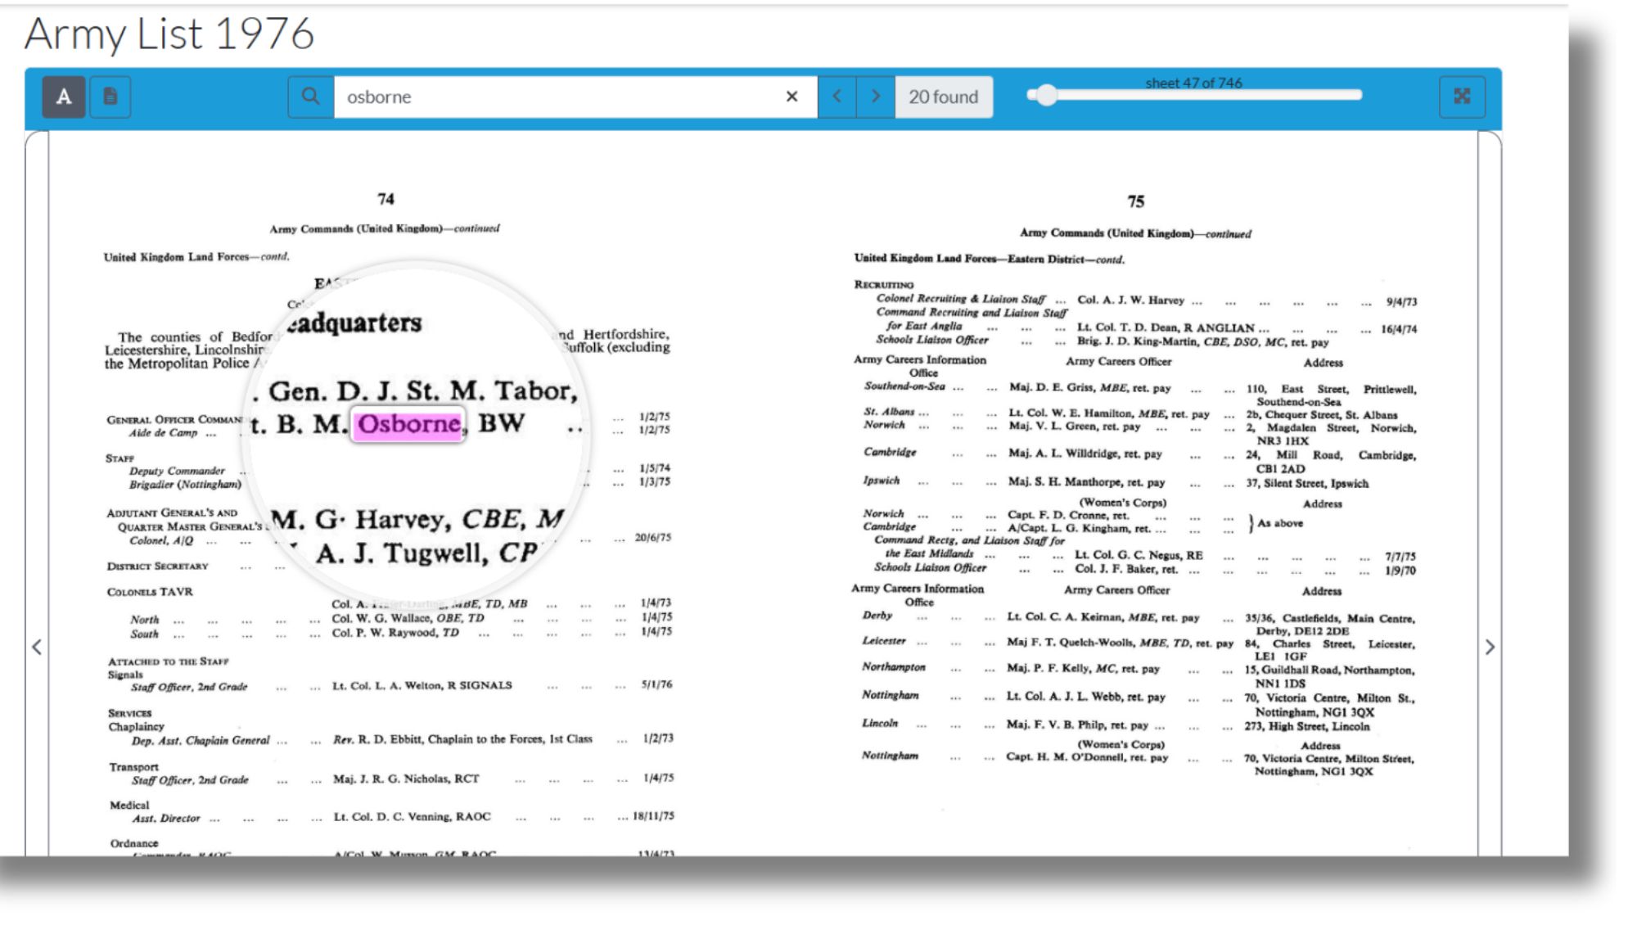Click the 'Colonels TAVR' section heading
Screen dimensions: 1637x948
click(x=150, y=592)
